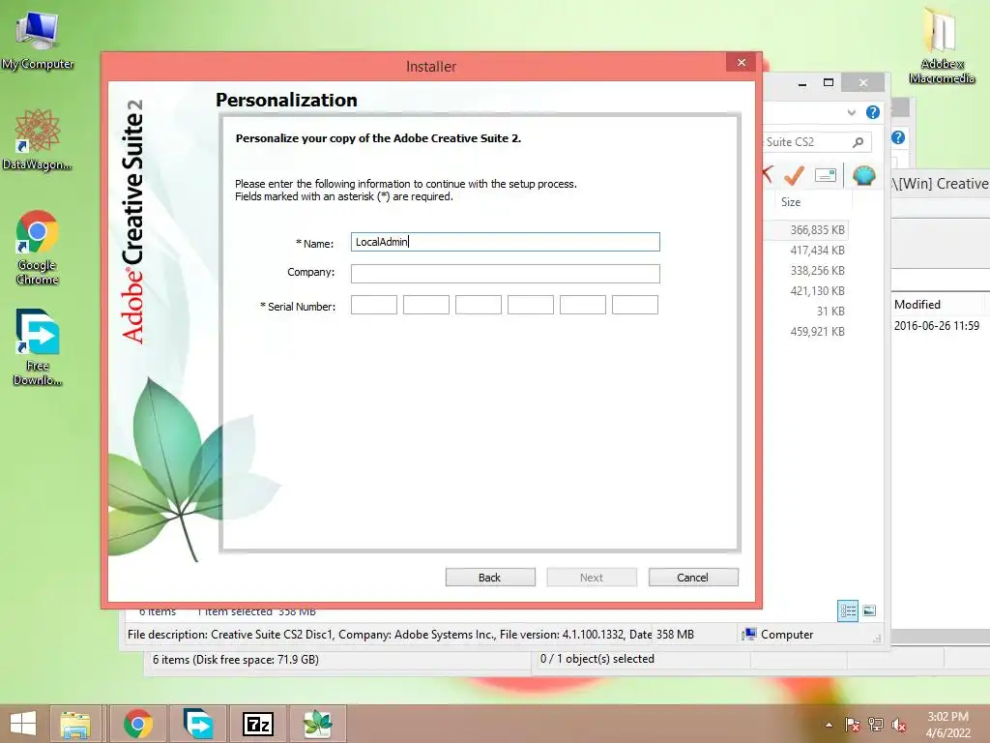990x743 pixels.
Task: Click the Name input field
Action: (505, 242)
